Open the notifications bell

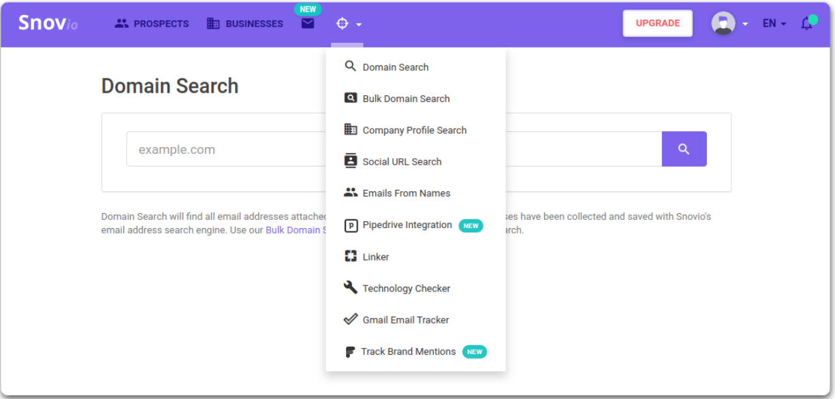[x=807, y=23]
